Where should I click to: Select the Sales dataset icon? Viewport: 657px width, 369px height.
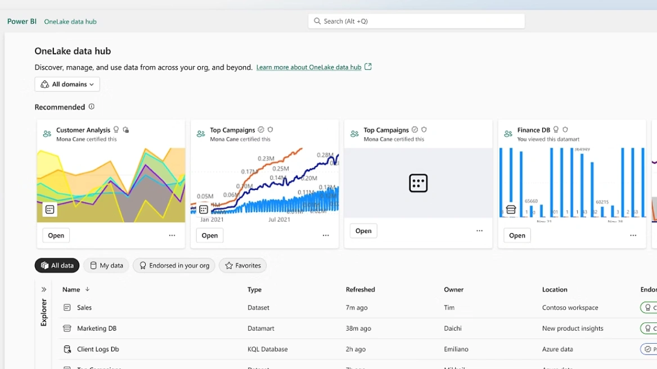67,307
